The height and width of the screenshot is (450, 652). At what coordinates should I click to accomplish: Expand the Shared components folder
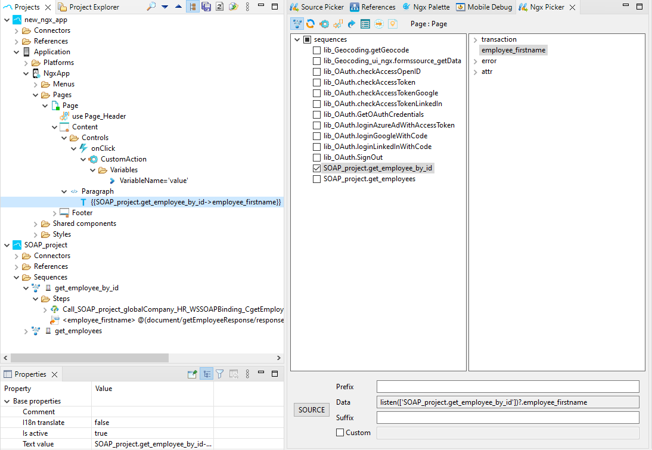pos(36,224)
